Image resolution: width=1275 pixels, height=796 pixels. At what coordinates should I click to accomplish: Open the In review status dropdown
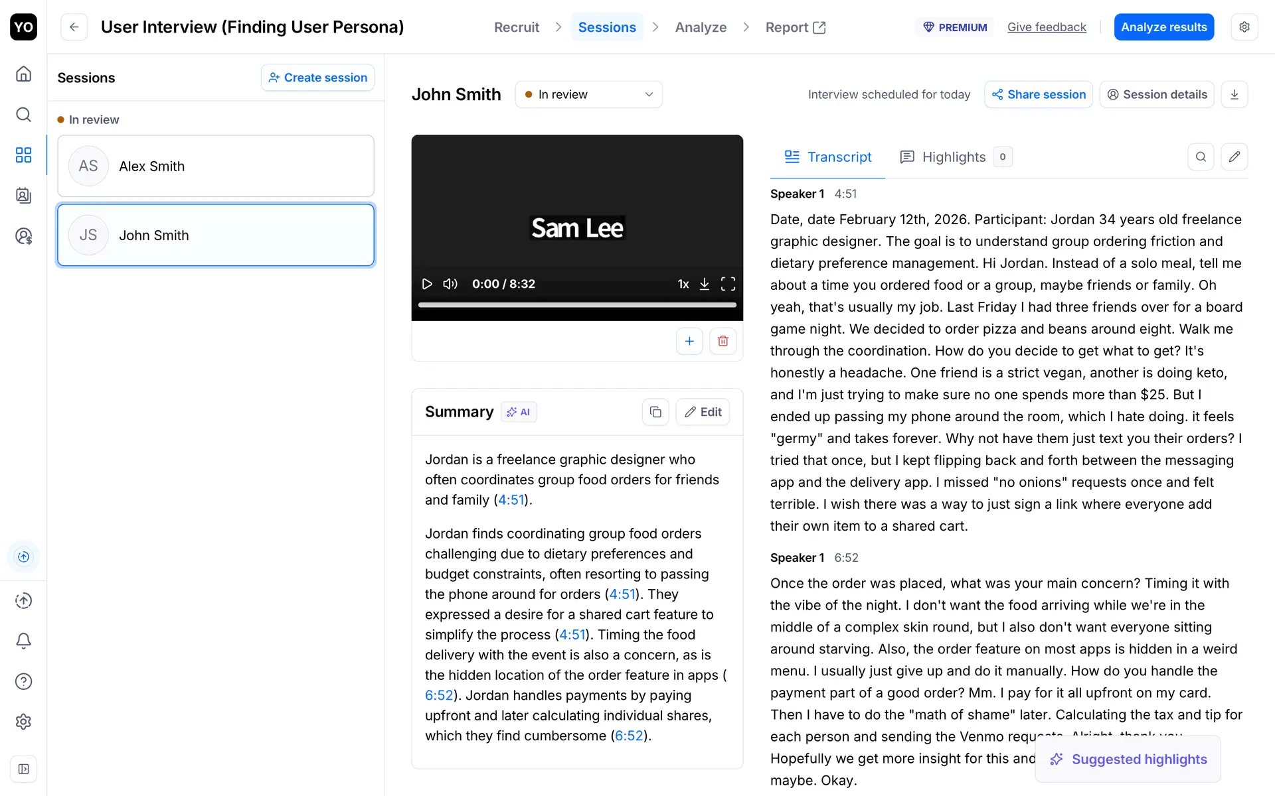[589, 94]
